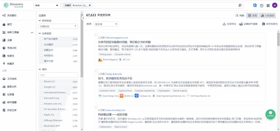Collapse the 发布时间 filter section
The height and width of the screenshot is (131, 280).
point(39,21)
